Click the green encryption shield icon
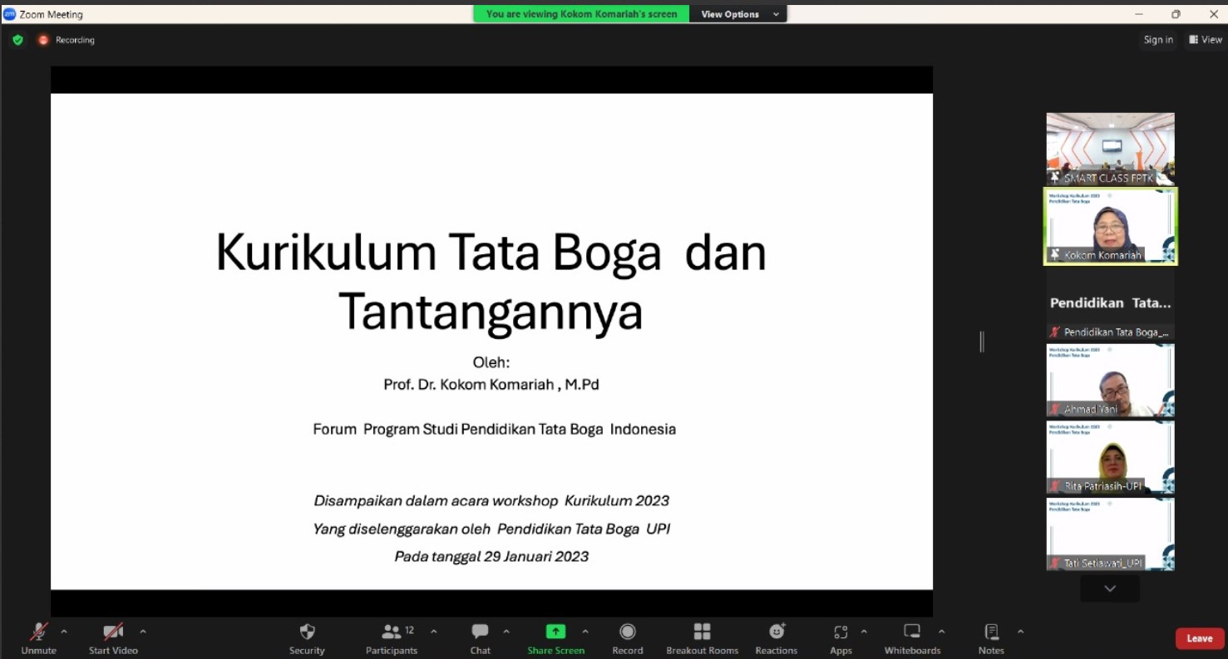The width and height of the screenshot is (1228, 659). tap(17, 40)
